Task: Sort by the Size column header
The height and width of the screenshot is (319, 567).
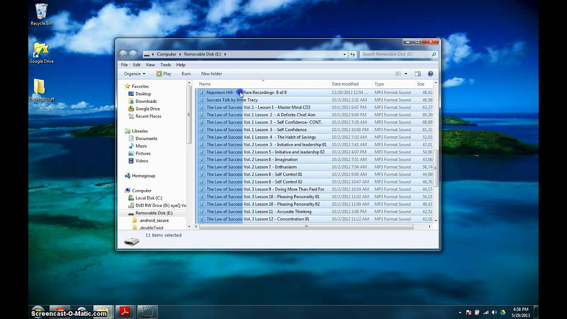Action: point(423,84)
